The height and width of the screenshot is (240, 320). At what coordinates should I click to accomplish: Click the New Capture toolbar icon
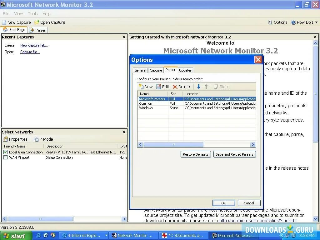4,22
